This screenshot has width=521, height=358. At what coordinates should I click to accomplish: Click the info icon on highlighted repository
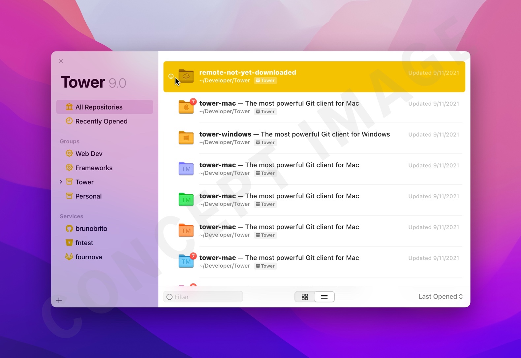click(171, 76)
